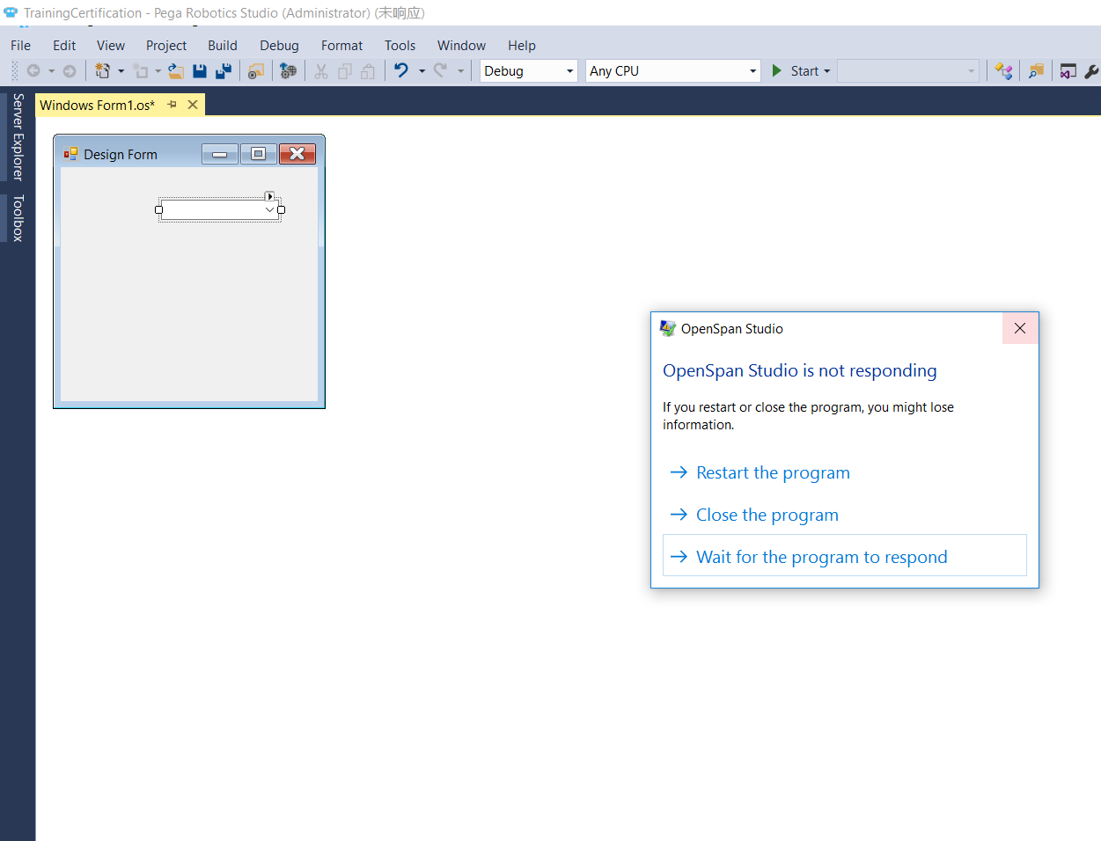Choose Wait for the program to respond
The image size is (1101, 841).
(x=845, y=555)
